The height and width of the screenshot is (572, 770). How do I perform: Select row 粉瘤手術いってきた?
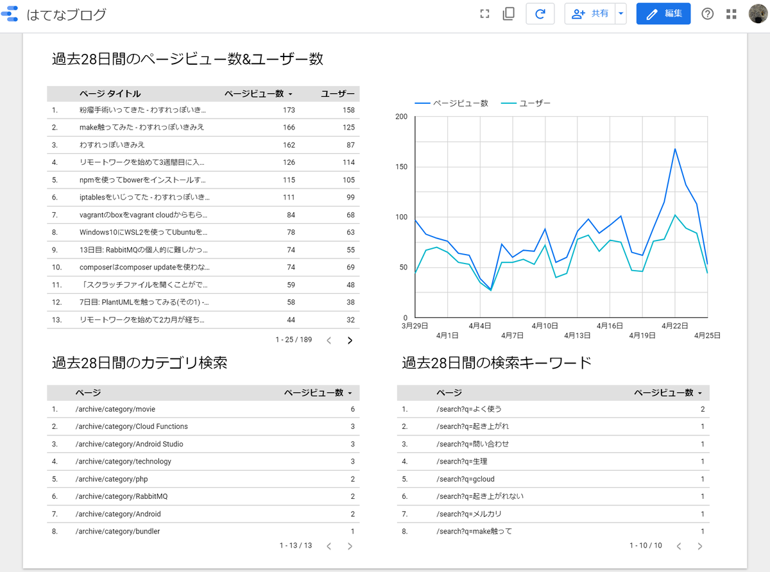tap(203, 110)
